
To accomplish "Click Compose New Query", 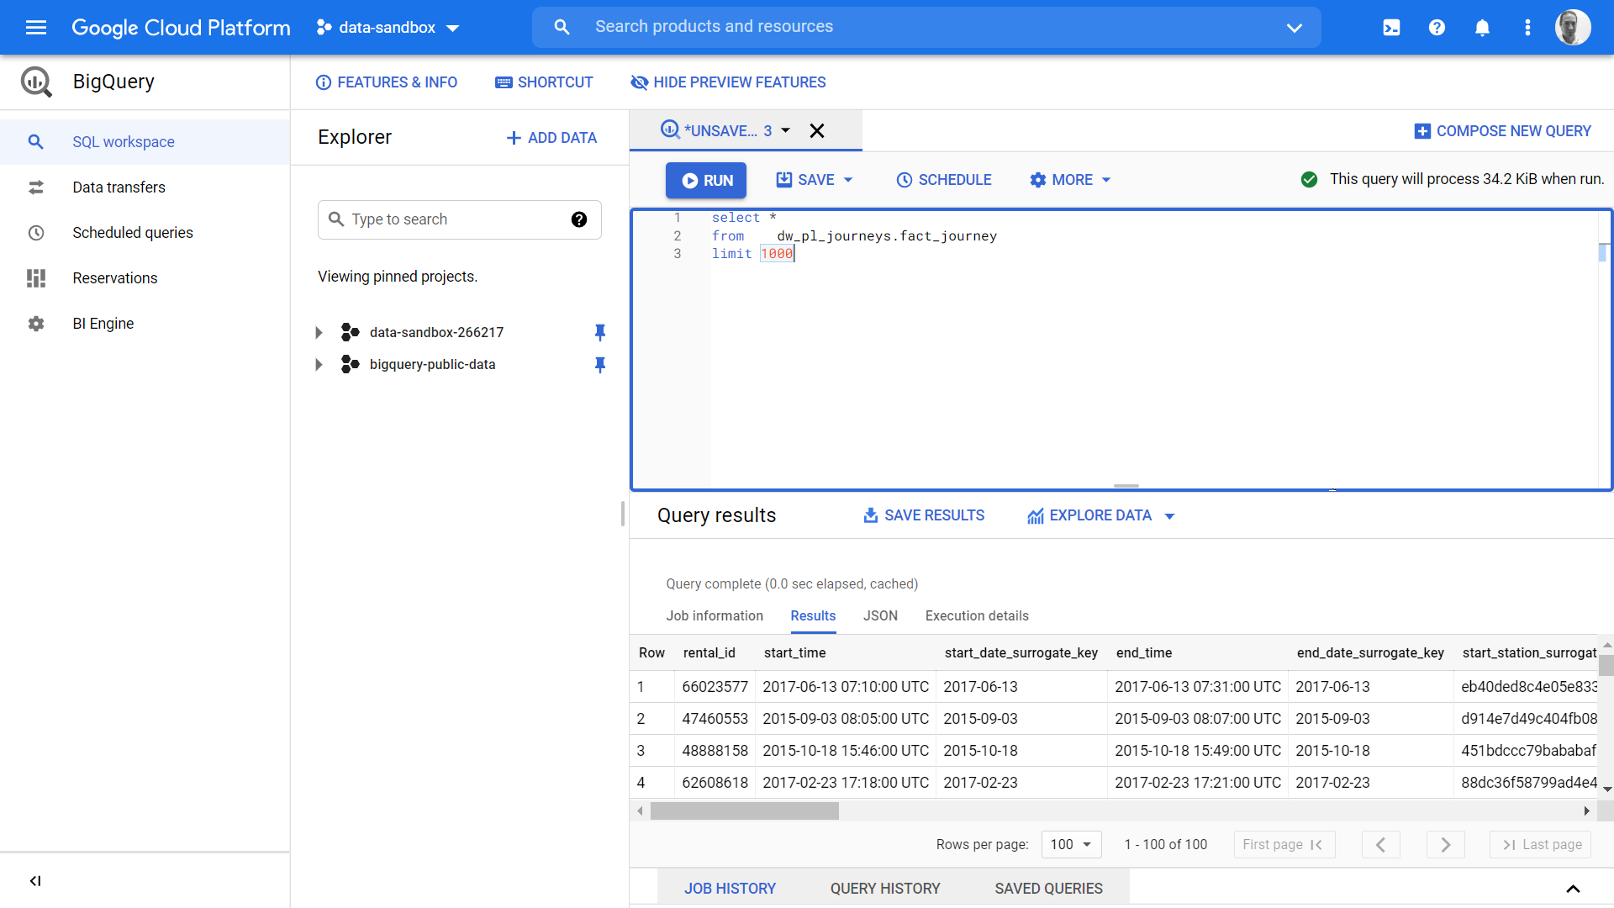I will pos(1502,131).
